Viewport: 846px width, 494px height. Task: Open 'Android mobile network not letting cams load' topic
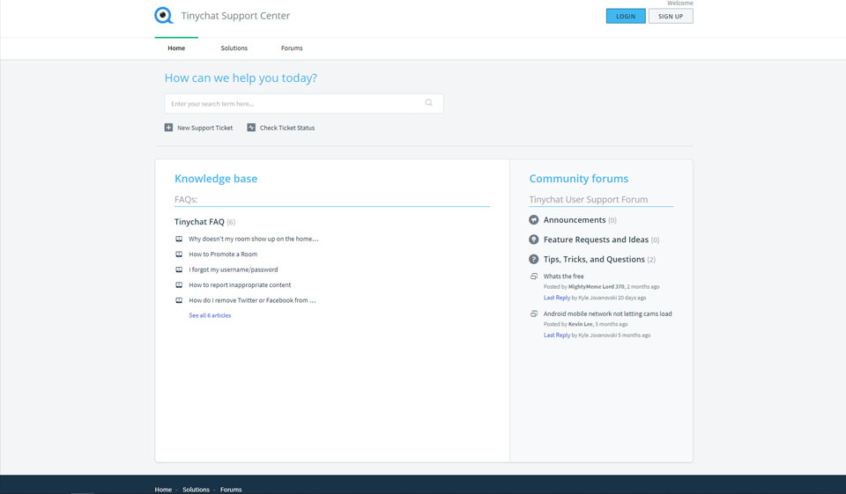click(607, 313)
